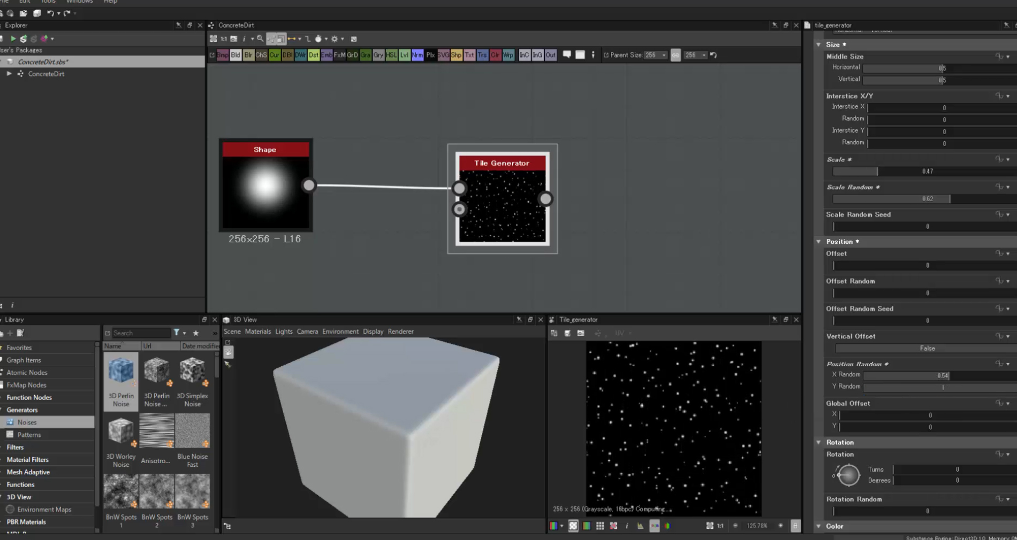Toggle alpha checkerboard in 2D view
The width and height of the screenshot is (1017, 540).
pos(573,526)
